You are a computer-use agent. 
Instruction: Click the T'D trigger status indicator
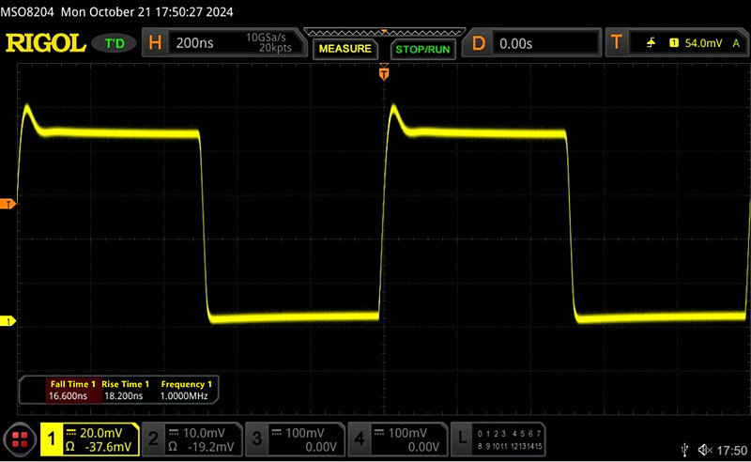tap(114, 43)
